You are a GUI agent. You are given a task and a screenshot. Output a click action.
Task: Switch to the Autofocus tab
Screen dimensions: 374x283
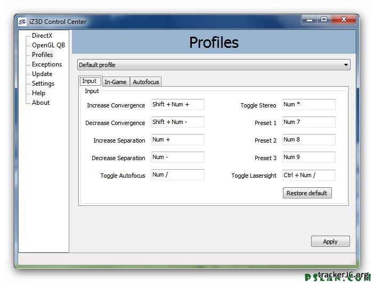click(x=146, y=81)
